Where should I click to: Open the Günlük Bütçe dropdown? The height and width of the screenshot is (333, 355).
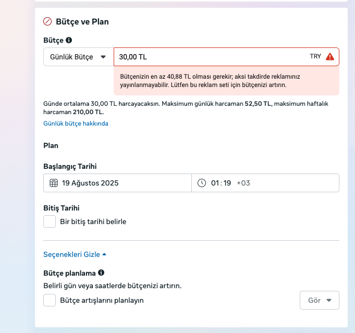(x=78, y=57)
